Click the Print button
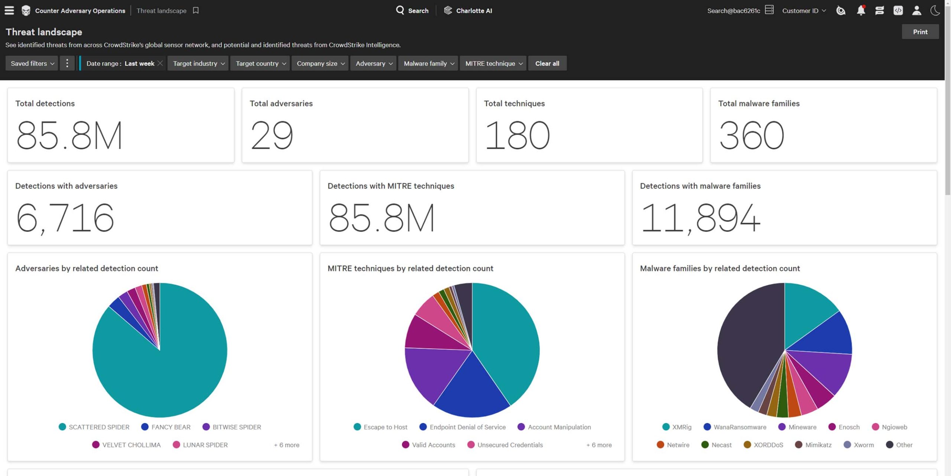This screenshot has height=476, width=951. click(920, 32)
